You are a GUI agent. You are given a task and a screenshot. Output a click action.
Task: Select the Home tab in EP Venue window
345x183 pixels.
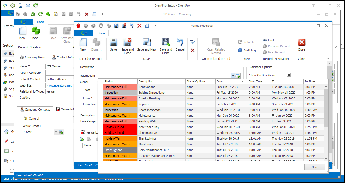(x=41, y=22)
